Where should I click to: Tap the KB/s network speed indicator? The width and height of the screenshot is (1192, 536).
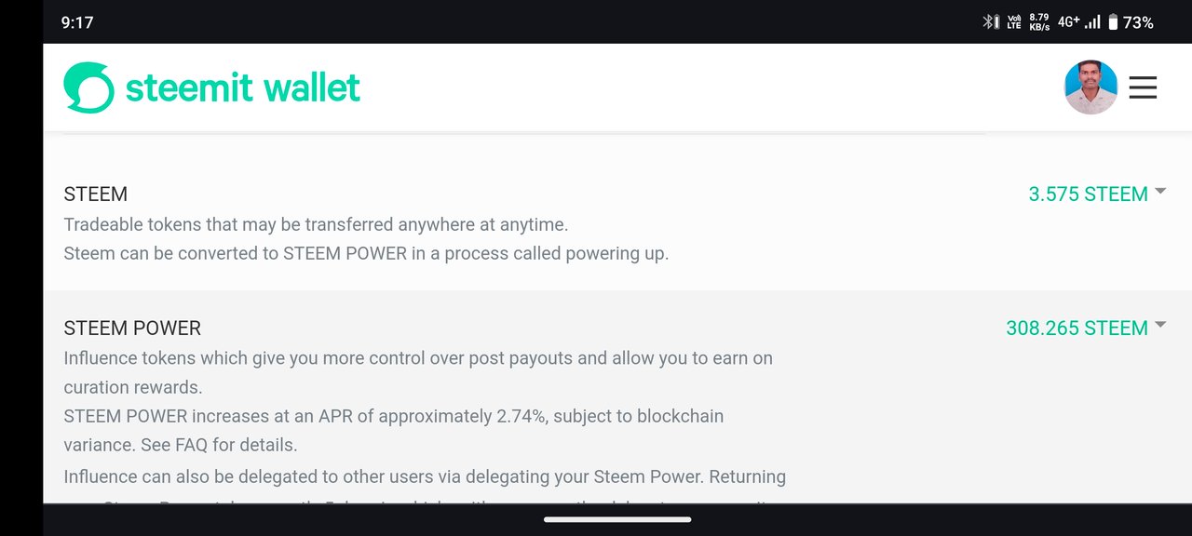[x=1039, y=22]
